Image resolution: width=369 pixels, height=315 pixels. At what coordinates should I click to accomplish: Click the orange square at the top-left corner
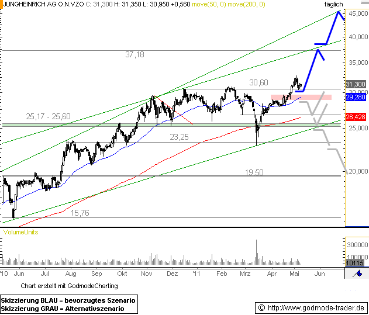pos(1,4)
